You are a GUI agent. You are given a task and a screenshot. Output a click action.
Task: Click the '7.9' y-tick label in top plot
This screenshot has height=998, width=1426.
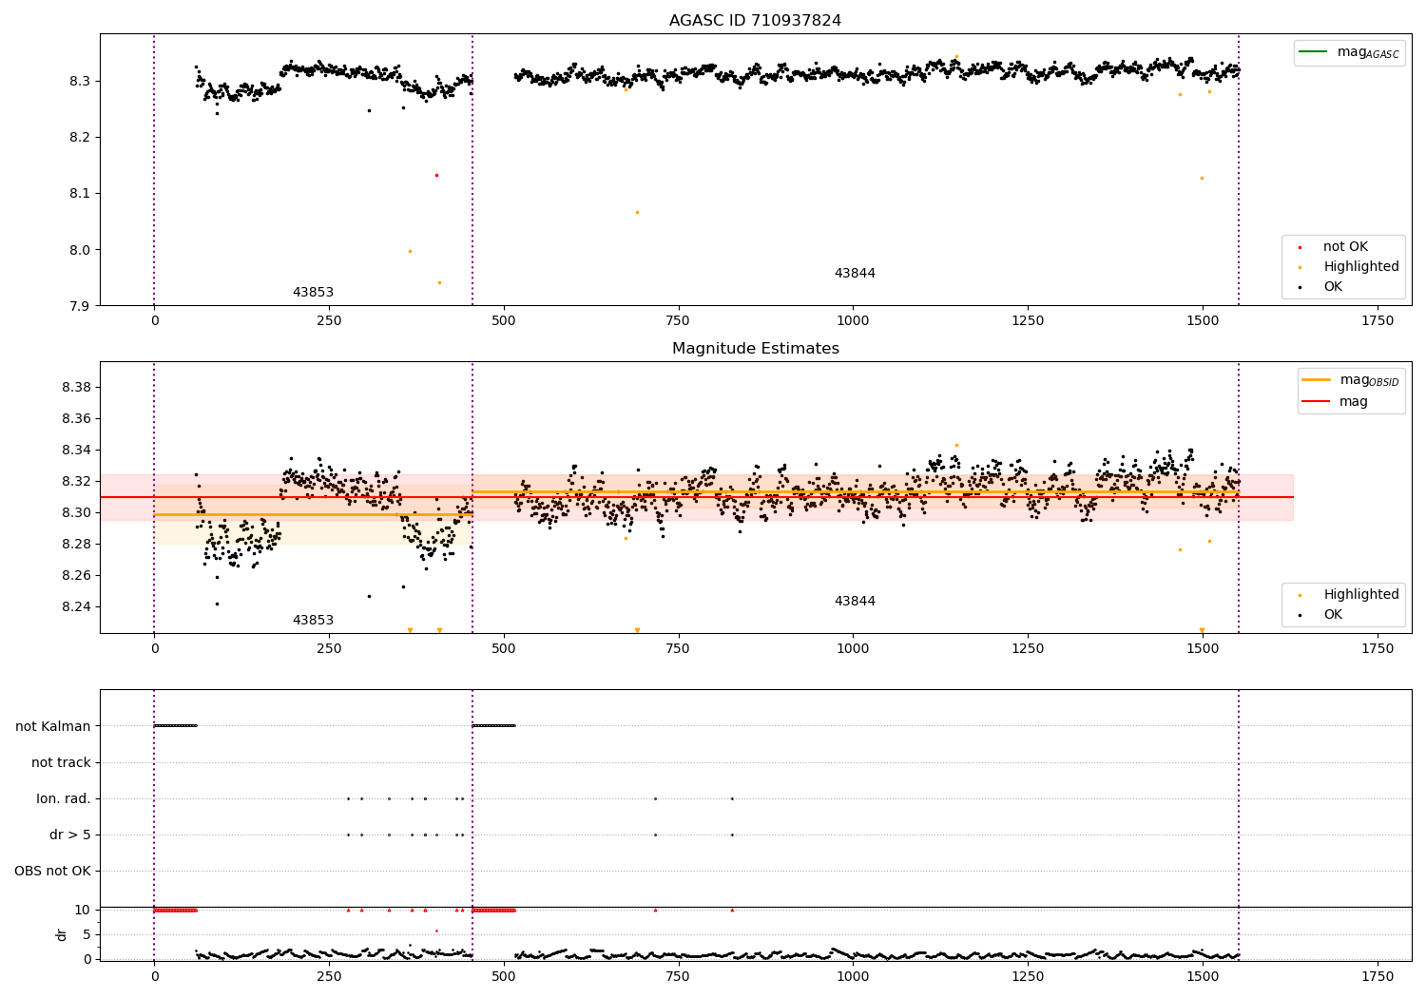pyautogui.click(x=80, y=306)
